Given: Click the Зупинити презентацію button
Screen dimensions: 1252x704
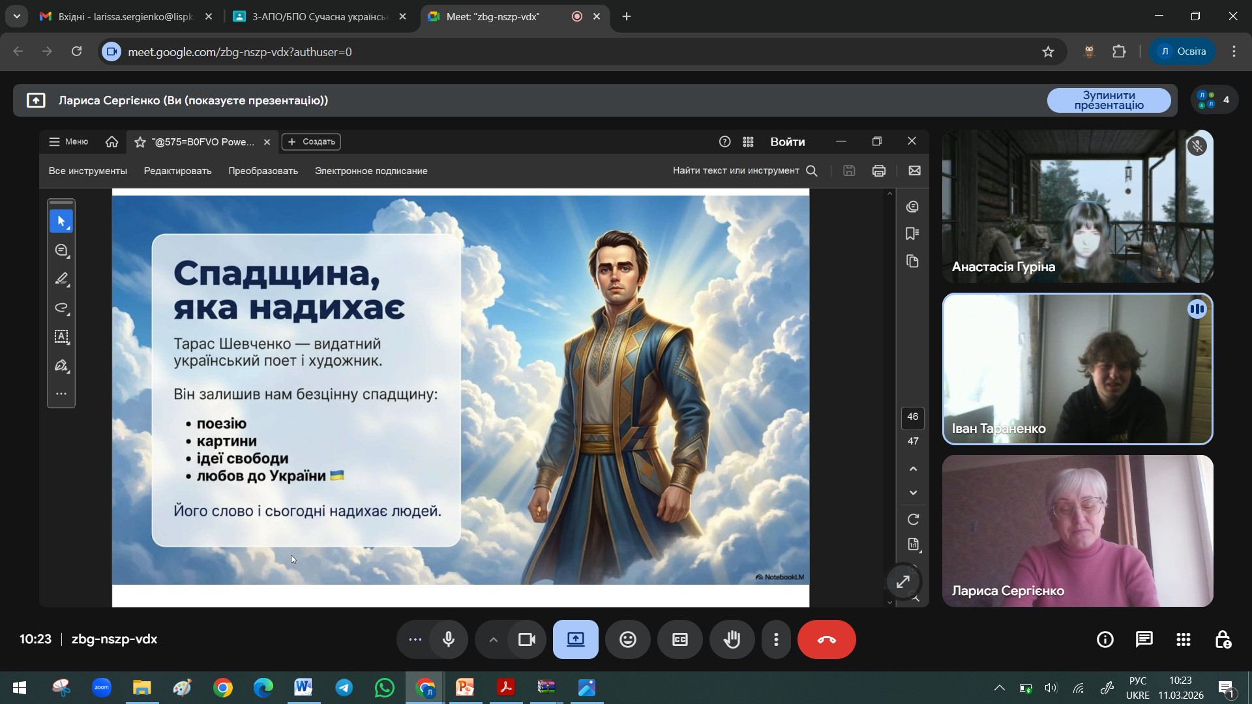Looking at the screenshot, I should click(x=1108, y=100).
